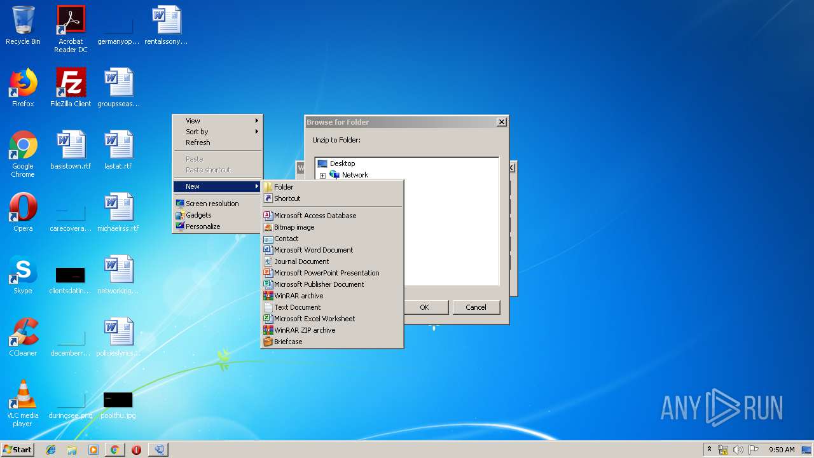The height and width of the screenshot is (458, 814).
Task: Create a new Folder
Action: (332, 187)
